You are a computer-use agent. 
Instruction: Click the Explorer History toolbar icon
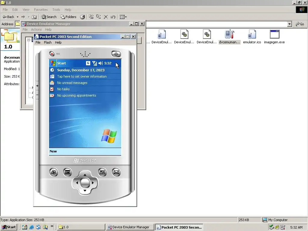(x=82, y=17)
